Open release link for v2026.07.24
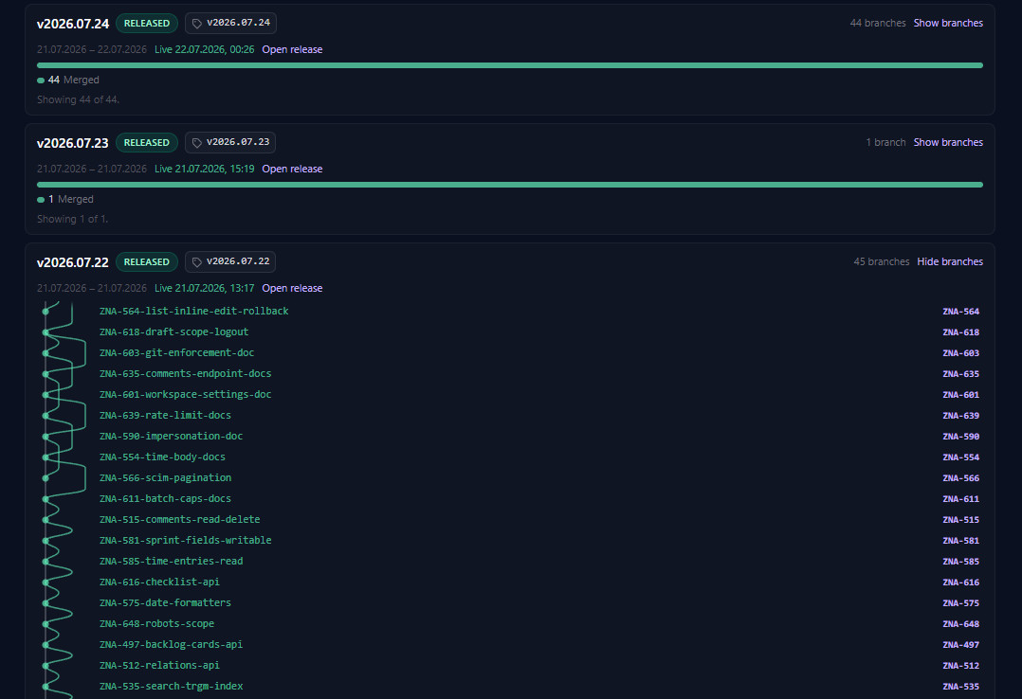1022x699 pixels. pos(292,49)
